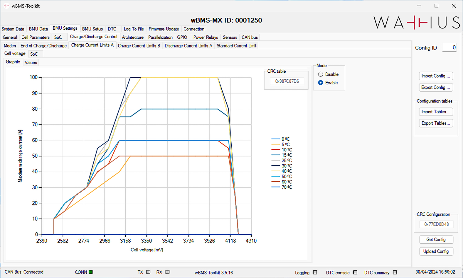
Task: Click the Get Config button
Action: click(x=436, y=240)
